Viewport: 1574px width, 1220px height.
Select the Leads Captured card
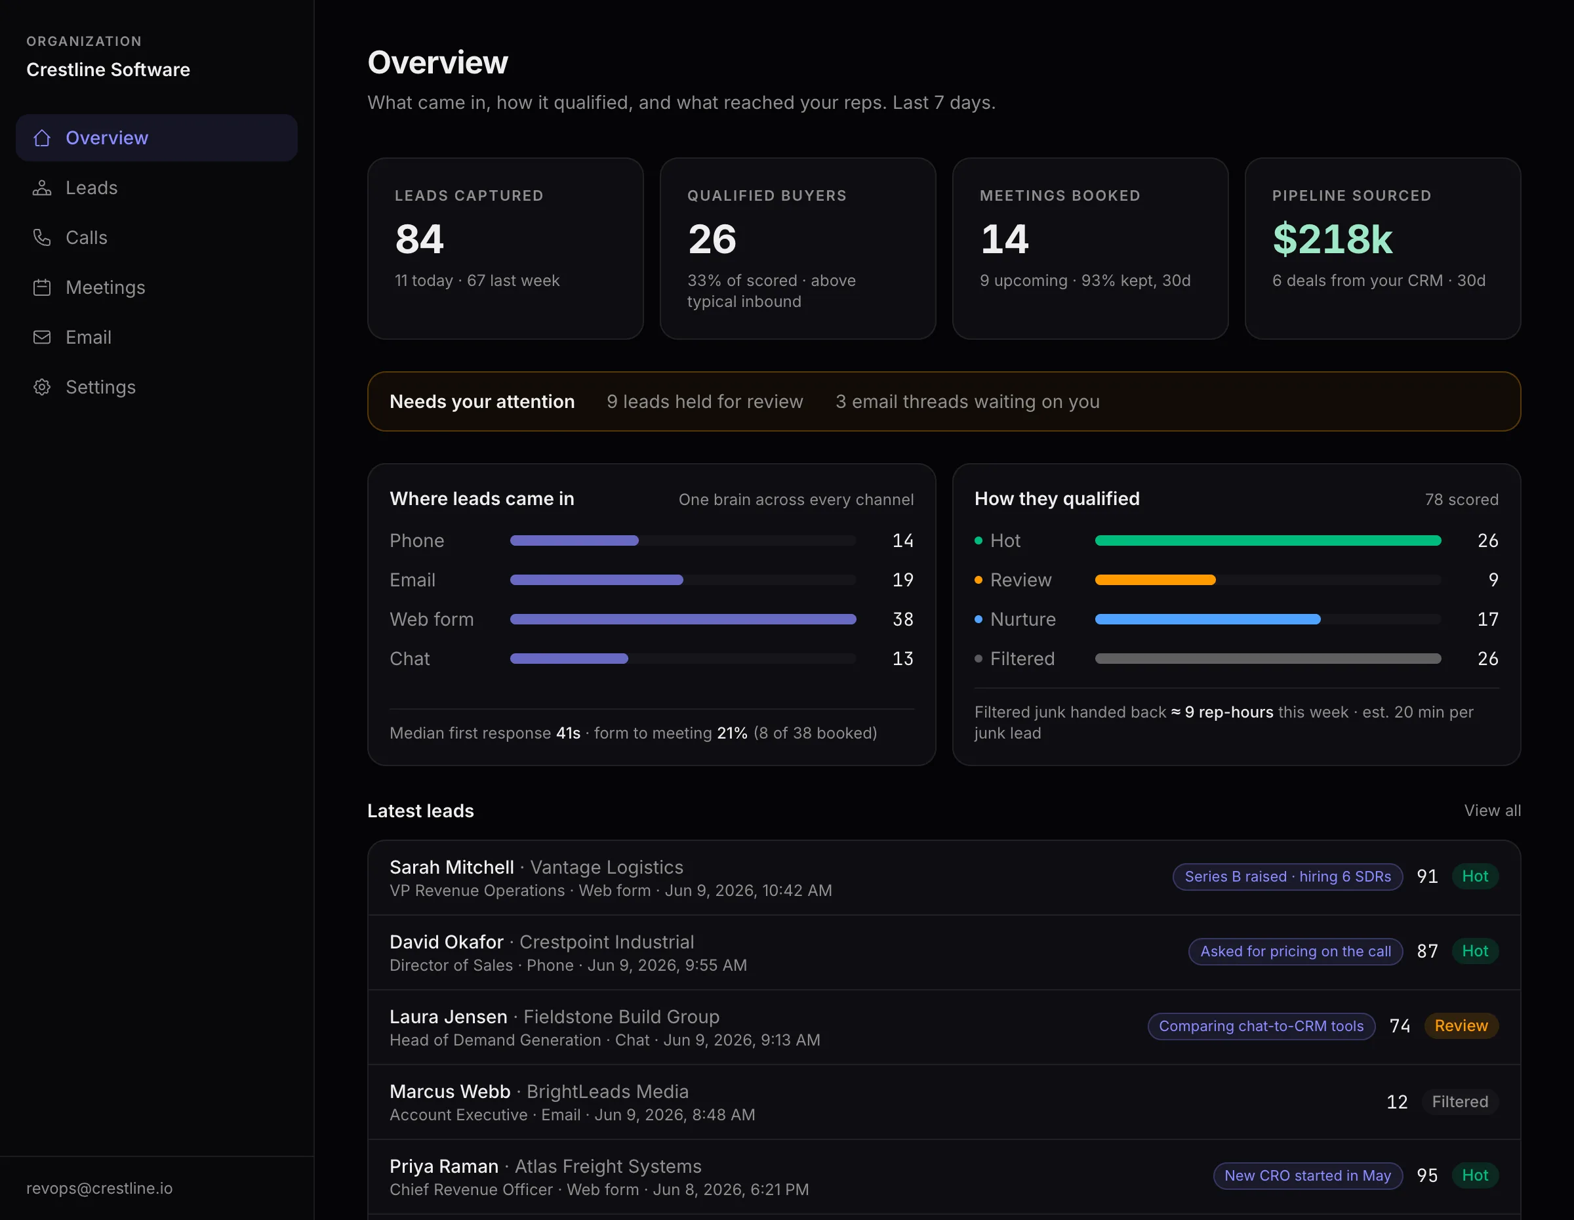[x=505, y=249]
